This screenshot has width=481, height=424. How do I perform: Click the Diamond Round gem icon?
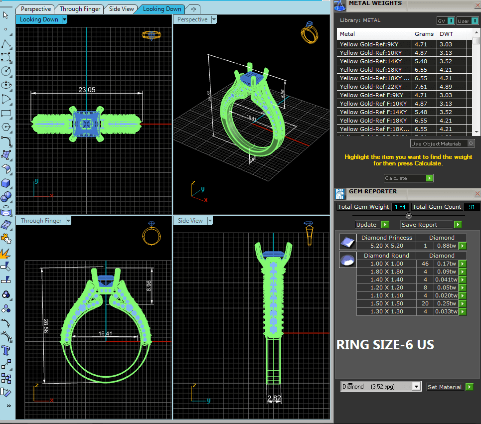coord(347,260)
